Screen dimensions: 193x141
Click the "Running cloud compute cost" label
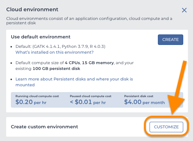coord(37,96)
